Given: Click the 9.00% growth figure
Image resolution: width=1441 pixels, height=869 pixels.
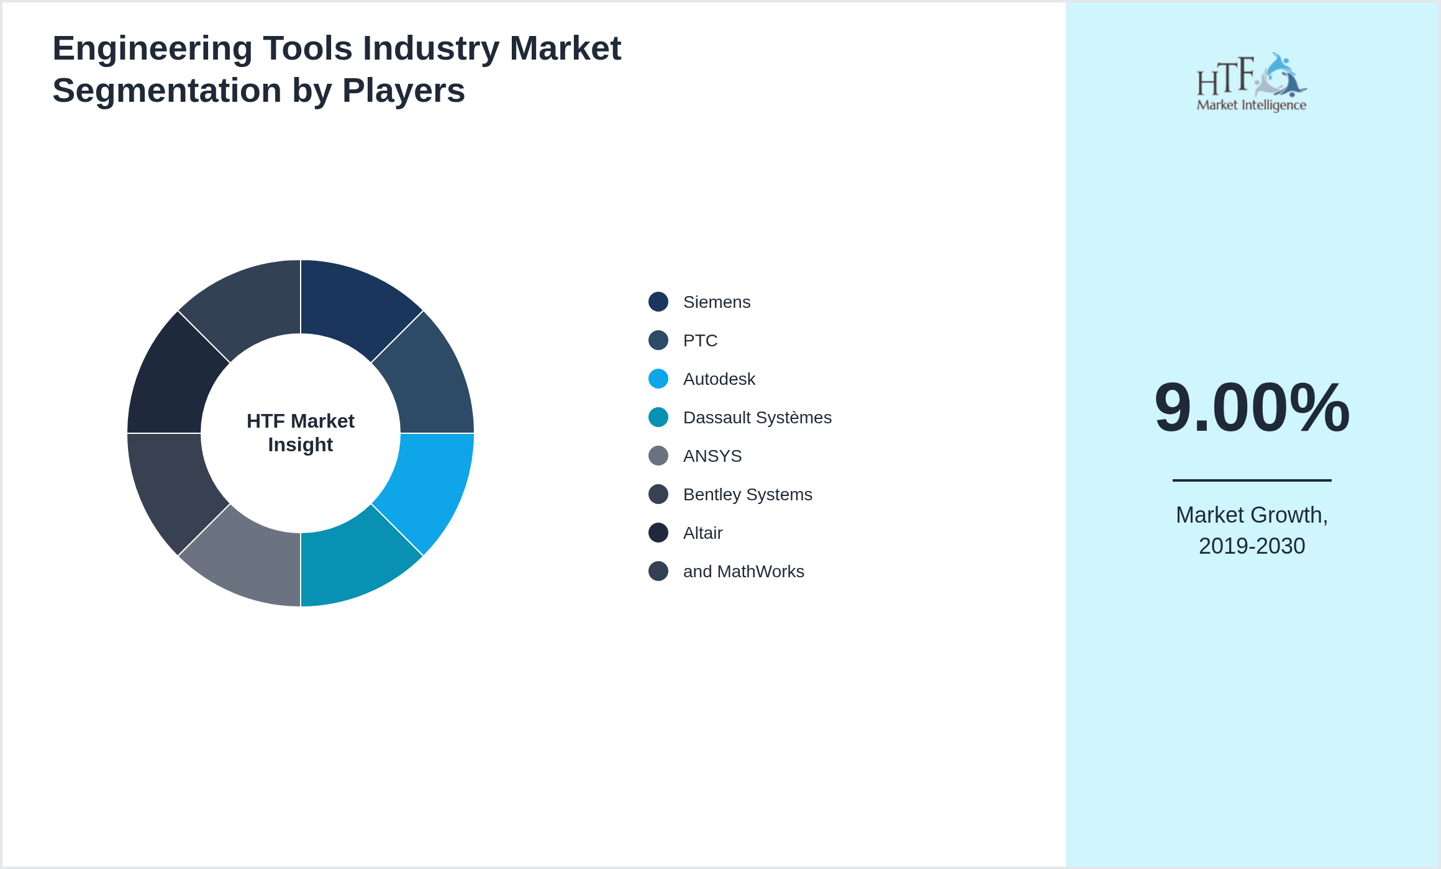Looking at the screenshot, I should [1252, 407].
